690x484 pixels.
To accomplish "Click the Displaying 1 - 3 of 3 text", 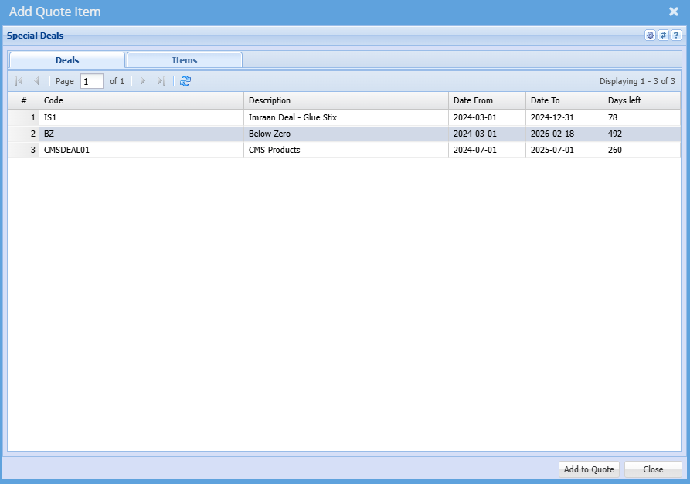I will pos(637,81).
